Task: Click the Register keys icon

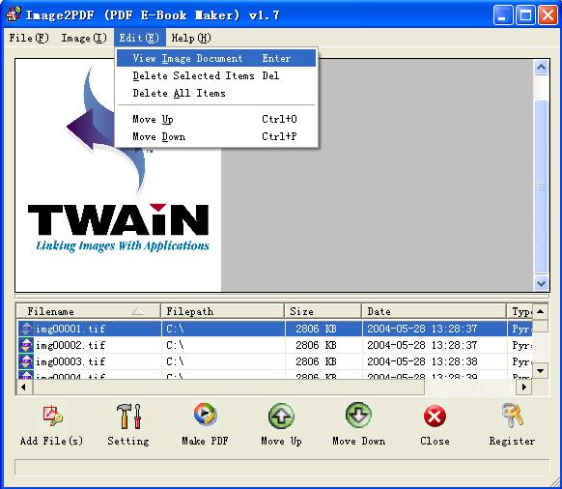Action: [513, 416]
